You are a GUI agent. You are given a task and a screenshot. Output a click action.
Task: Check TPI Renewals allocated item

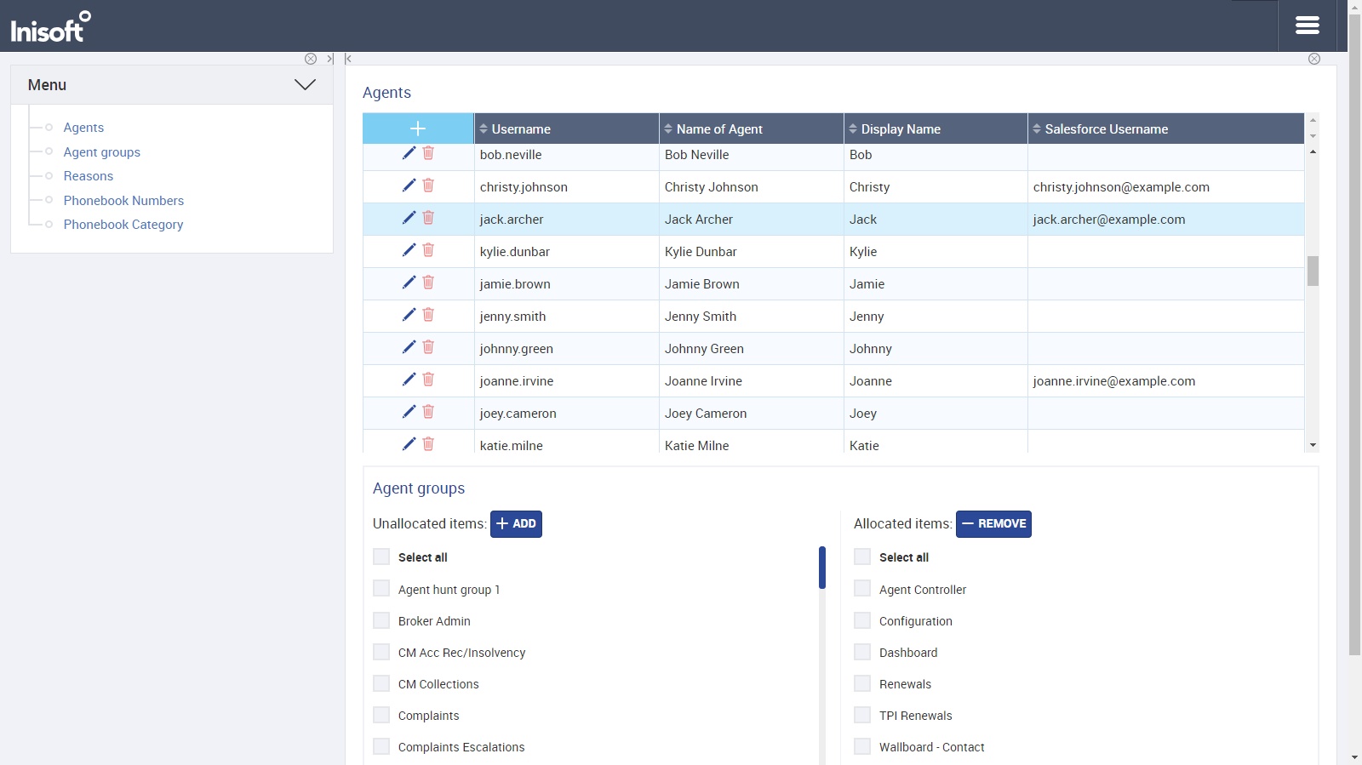coord(862,715)
